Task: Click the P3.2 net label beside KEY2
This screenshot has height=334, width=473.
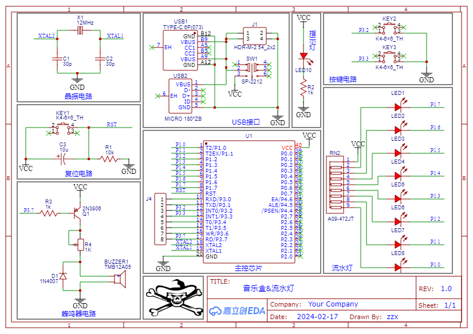Action: pyautogui.click(x=364, y=30)
